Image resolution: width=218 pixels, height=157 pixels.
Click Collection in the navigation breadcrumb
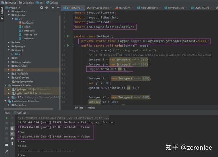[27, 3]
